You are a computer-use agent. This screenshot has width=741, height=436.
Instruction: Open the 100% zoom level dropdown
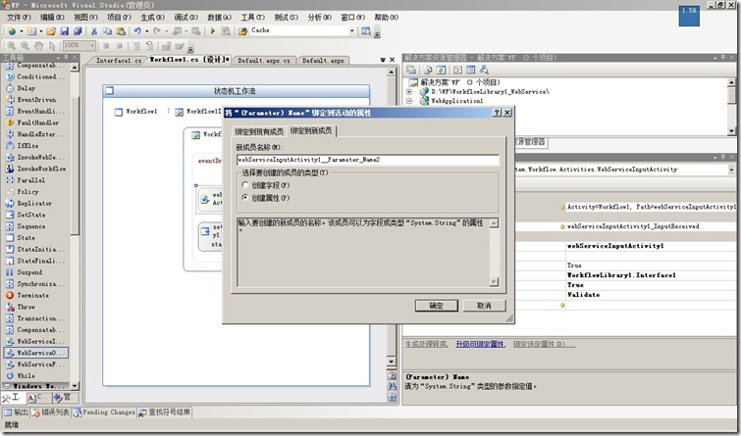(92, 45)
